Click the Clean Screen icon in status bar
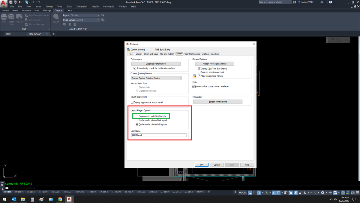 (x=352, y=192)
